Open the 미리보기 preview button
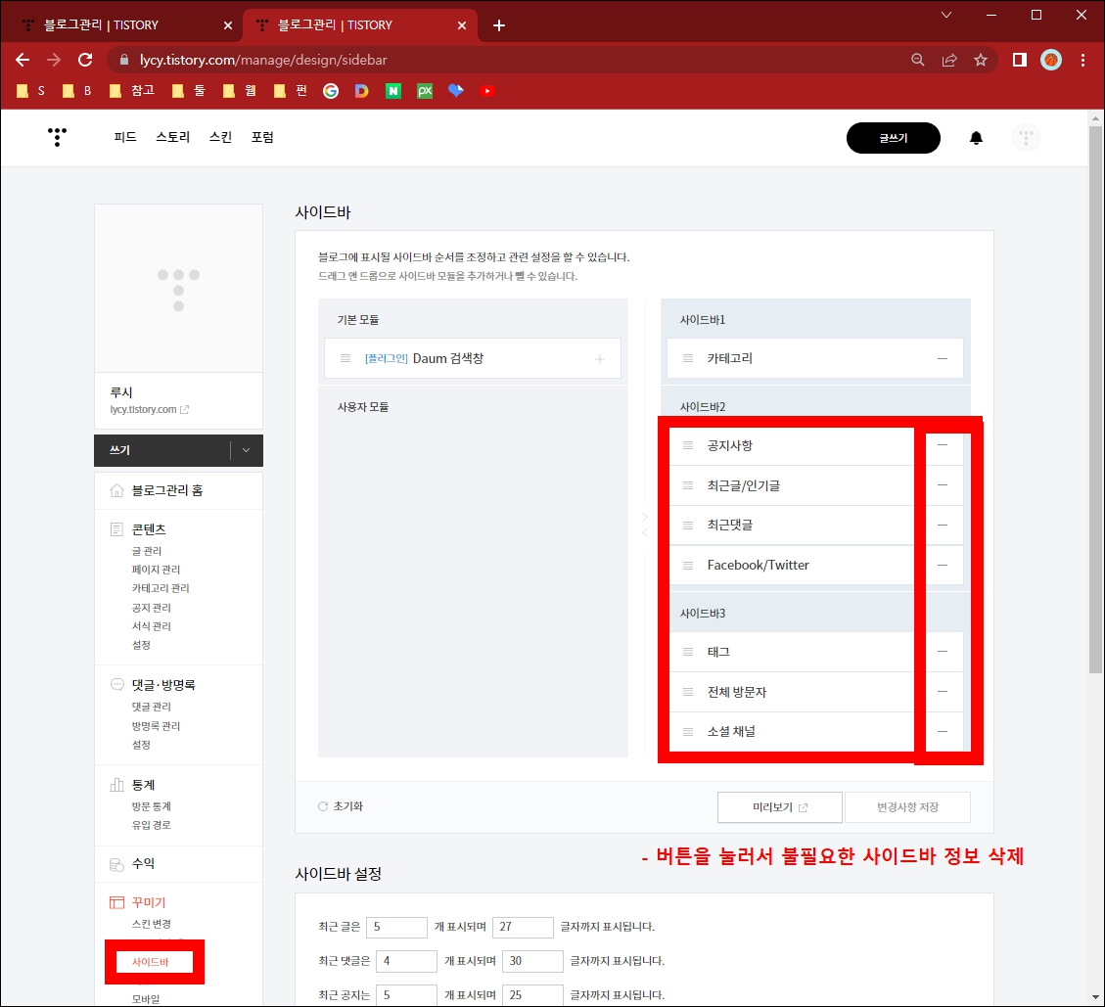 pos(779,806)
